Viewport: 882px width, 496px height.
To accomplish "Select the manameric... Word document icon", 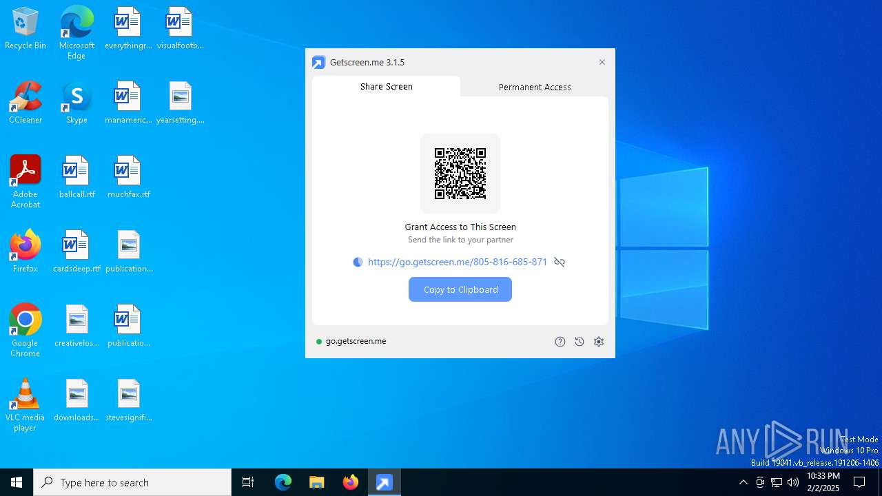I will (128, 103).
